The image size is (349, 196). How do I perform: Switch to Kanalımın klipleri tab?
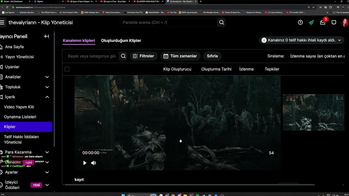coord(79,41)
